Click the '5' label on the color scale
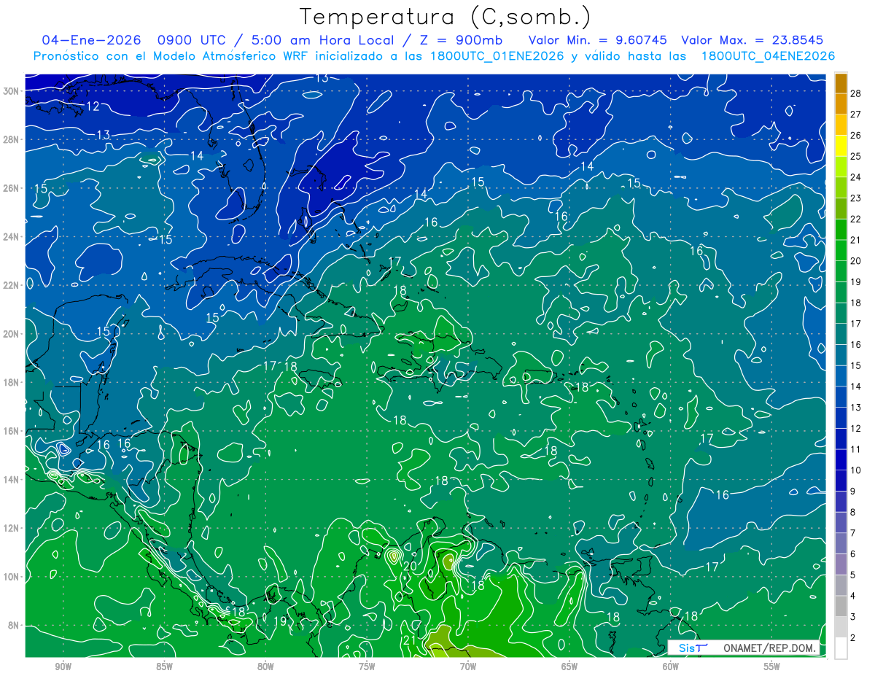Image resolution: width=875 pixels, height=676 pixels. click(853, 575)
